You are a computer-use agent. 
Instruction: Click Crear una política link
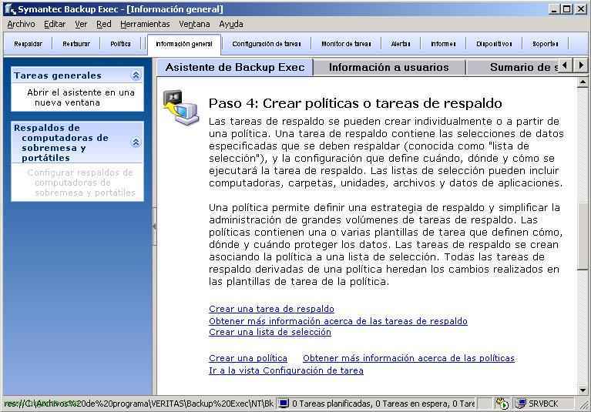click(x=248, y=358)
